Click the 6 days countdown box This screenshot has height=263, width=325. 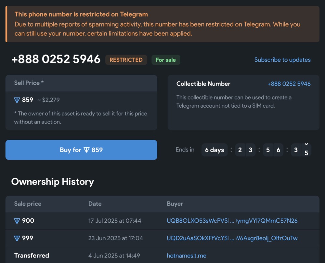(214, 150)
